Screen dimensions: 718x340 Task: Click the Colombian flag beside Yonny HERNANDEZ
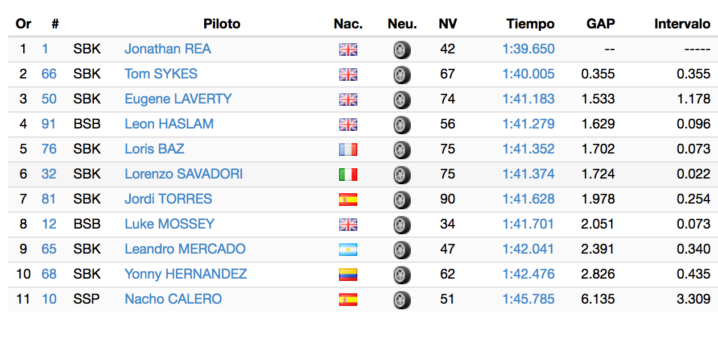pos(348,275)
